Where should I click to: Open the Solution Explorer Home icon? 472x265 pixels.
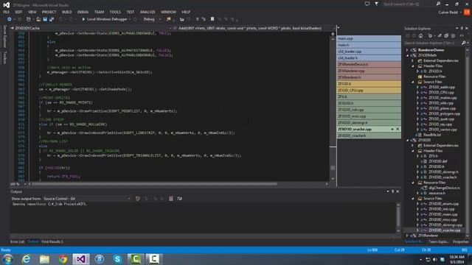(420, 36)
